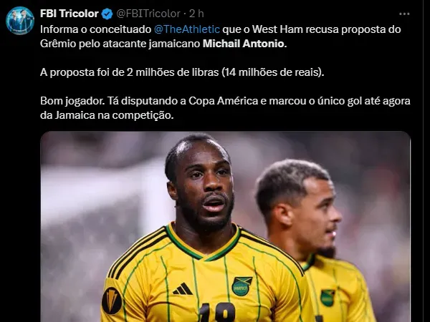Select the FBI Tricolor display name
The image size is (430, 322).
69,14
